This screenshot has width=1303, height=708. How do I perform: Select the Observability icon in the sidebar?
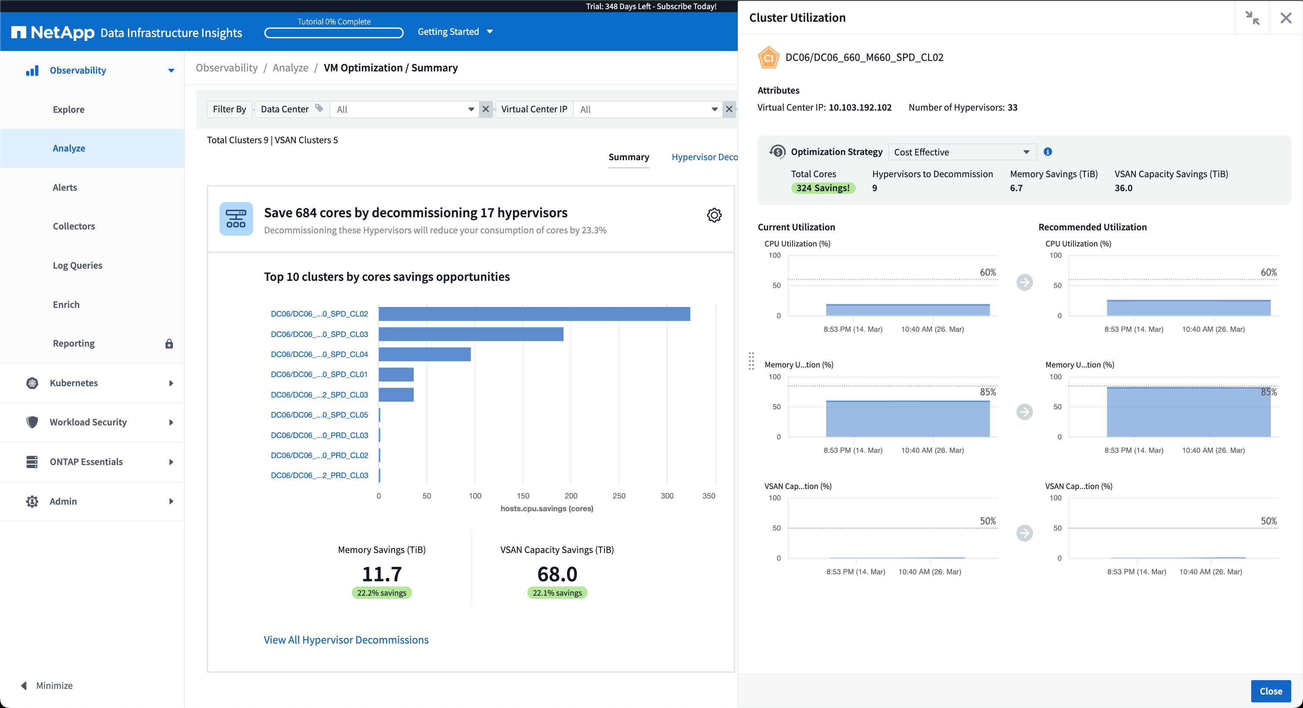pos(32,70)
